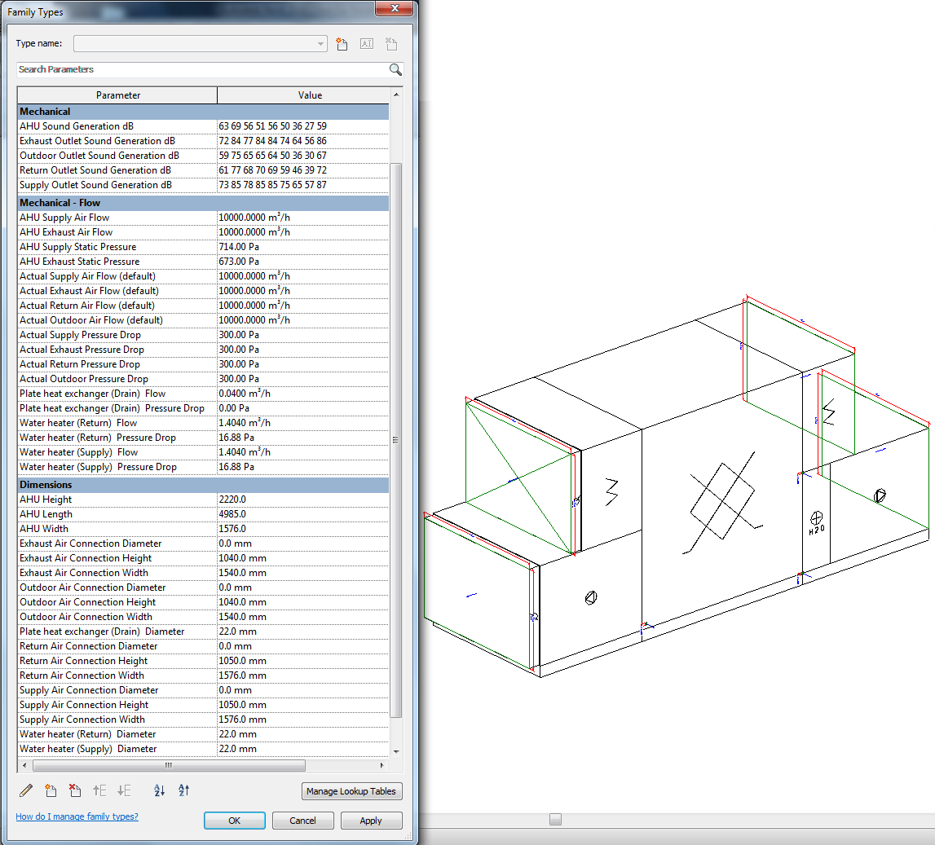This screenshot has height=845, width=935.
Task: Click the magnifier icon in the search bar
Action: pyautogui.click(x=396, y=69)
